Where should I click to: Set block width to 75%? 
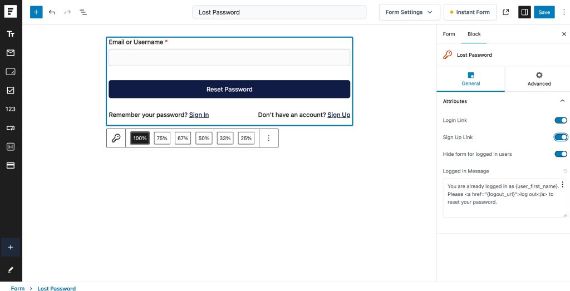click(162, 138)
